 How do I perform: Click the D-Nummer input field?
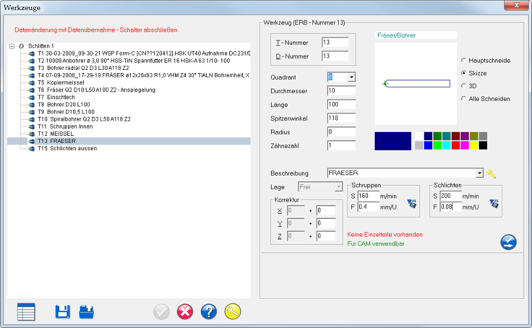[335, 56]
